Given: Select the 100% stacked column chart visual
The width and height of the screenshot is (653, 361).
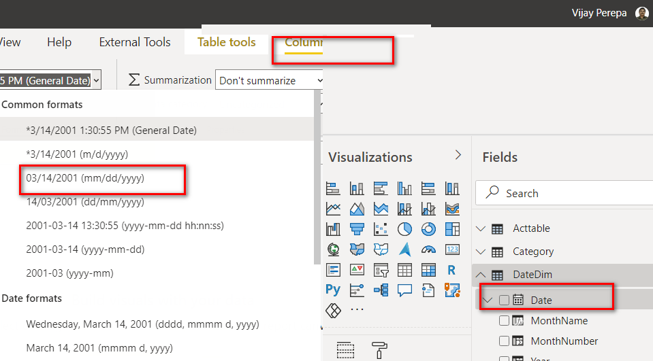Looking at the screenshot, I should coord(452,188).
